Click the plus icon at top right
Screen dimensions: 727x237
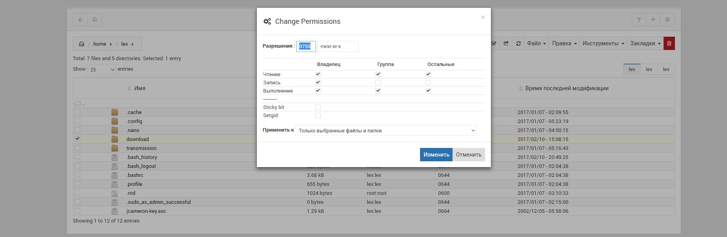(653, 20)
